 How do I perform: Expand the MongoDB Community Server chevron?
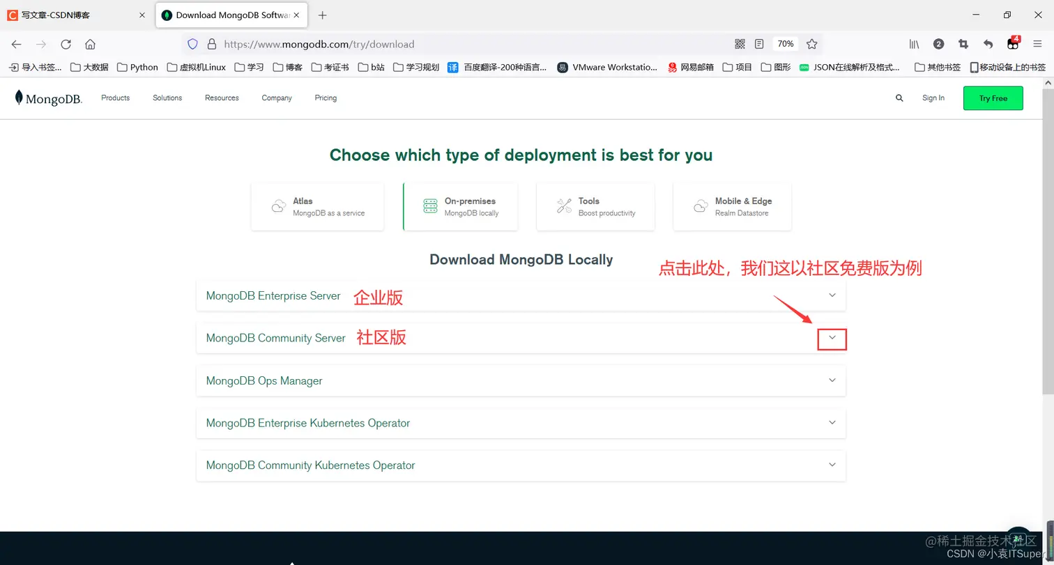pyautogui.click(x=832, y=338)
